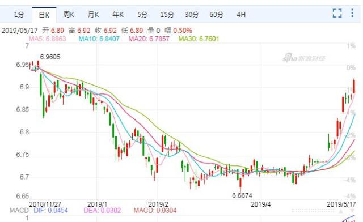This screenshot has height=222, width=363.
Task: Switch to the 周K weekly tab
Action: click(x=69, y=15)
